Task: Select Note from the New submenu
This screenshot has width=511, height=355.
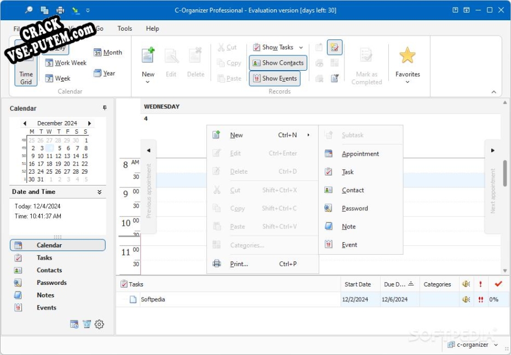Action: click(348, 227)
